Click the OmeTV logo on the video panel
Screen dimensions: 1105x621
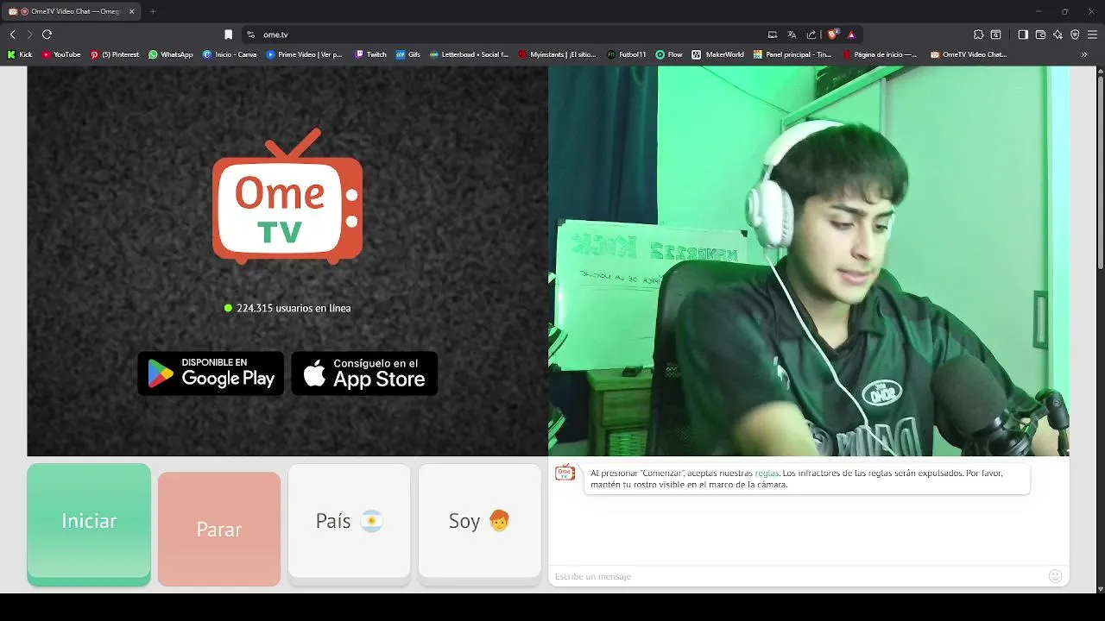(287, 197)
